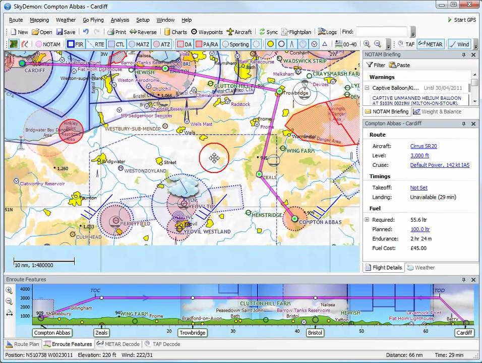Toggle Sporting sites display
Screen dimensions: 482x363
(x=235, y=44)
